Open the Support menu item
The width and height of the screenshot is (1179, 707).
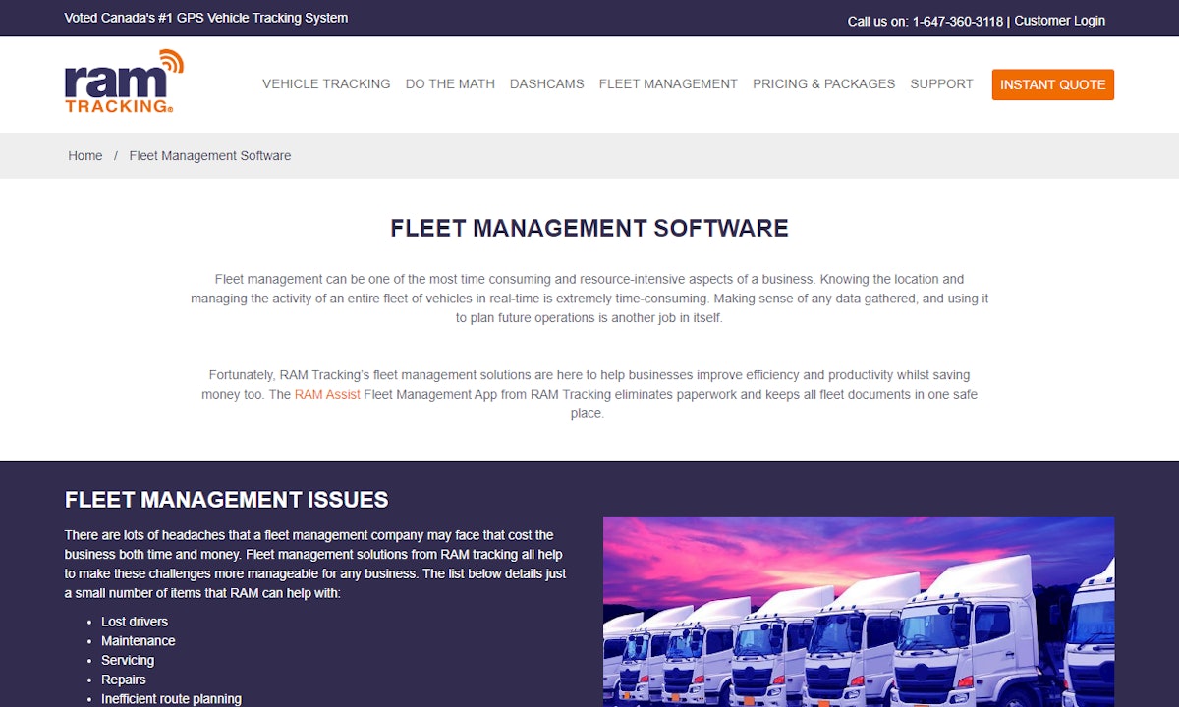(941, 84)
